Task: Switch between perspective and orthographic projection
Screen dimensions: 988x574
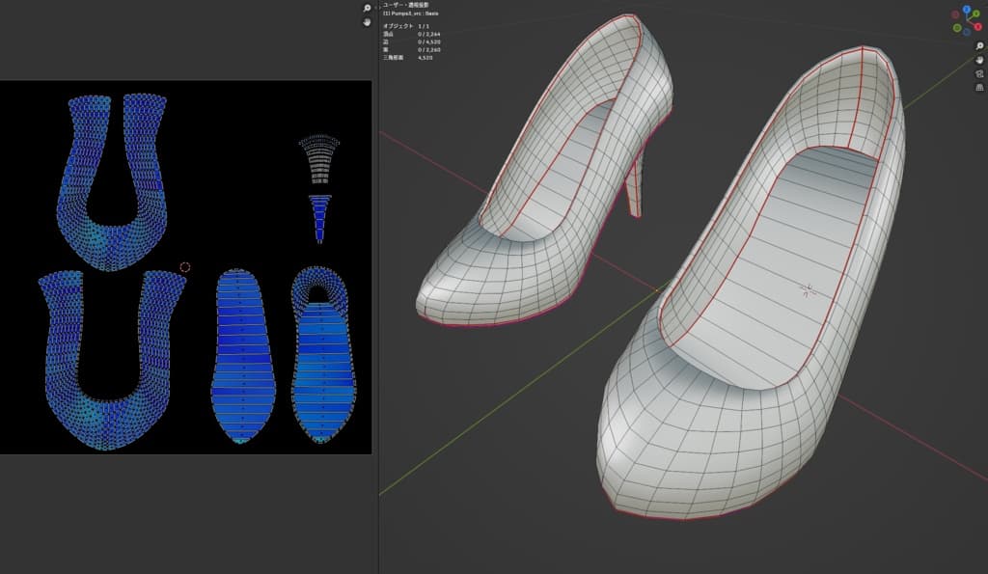Action: coord(979,86)
